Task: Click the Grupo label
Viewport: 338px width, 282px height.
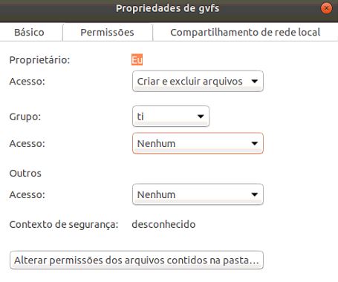Action: [x=25, y=117]
